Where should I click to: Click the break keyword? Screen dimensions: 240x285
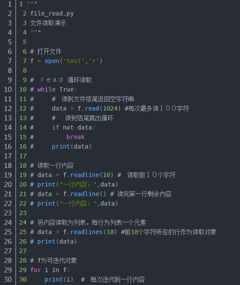click(x=76, y=137)
